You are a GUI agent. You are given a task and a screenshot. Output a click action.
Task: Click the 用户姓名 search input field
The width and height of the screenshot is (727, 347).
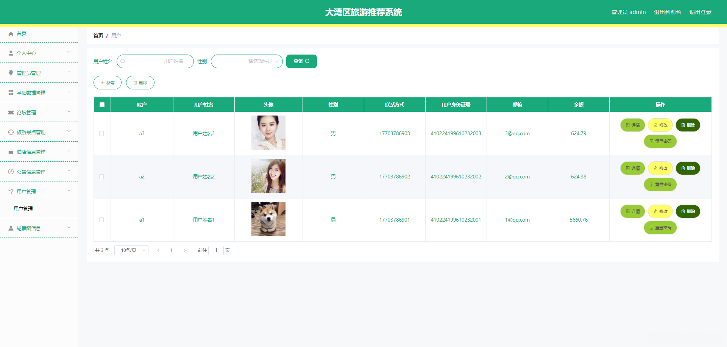tap(155, 61)
